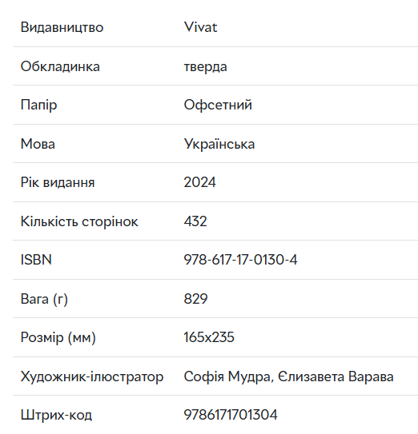Select the Видавництво row label
This screenshot has height=434, width=418.
click(x=62, y=27)
